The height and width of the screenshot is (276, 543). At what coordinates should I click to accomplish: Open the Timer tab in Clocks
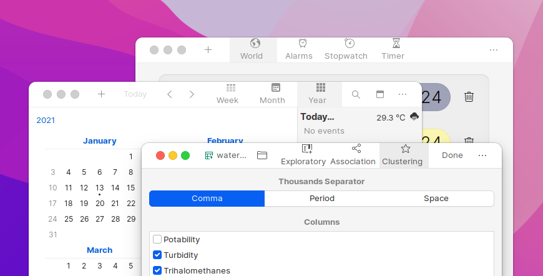(393, 50)
